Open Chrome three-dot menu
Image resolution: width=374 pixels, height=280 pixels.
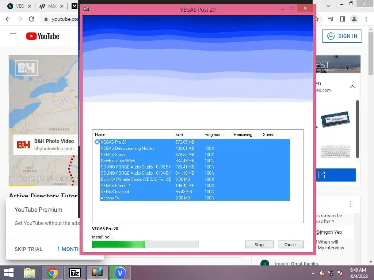[x=366, y=19]
